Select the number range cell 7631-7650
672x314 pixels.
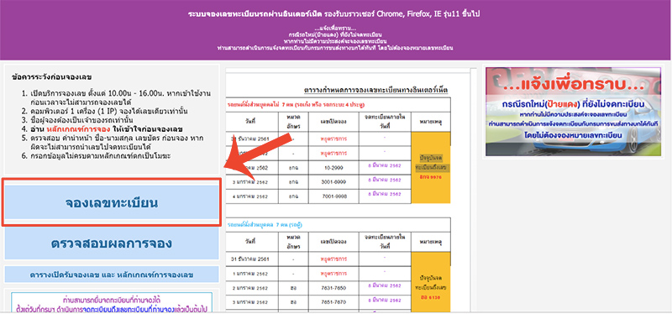click(333, 288)
